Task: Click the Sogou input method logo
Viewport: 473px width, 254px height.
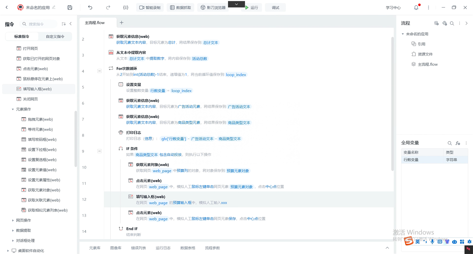Action: (x=409, y=241)
